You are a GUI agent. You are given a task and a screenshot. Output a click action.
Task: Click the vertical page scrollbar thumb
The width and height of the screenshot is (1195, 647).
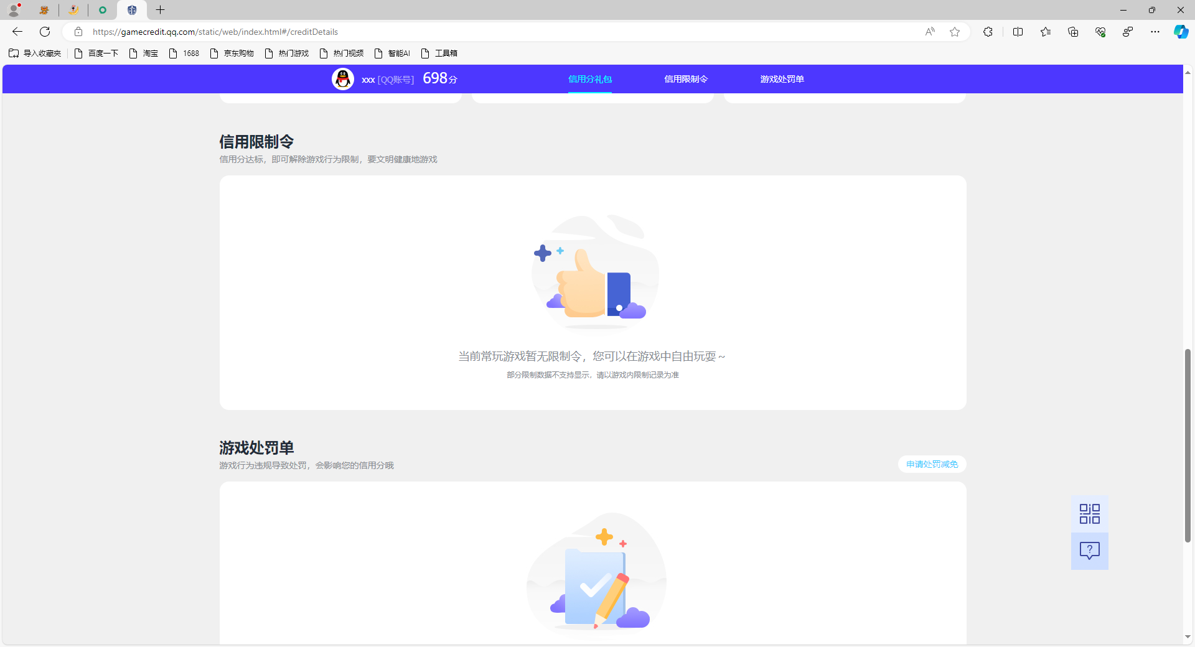pos(1188,445)
